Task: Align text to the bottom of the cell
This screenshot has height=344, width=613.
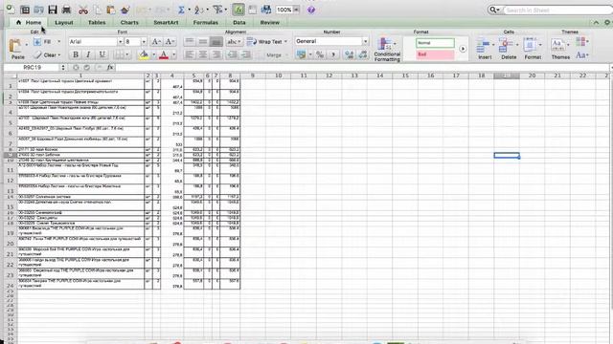Action: coord(216,41)
